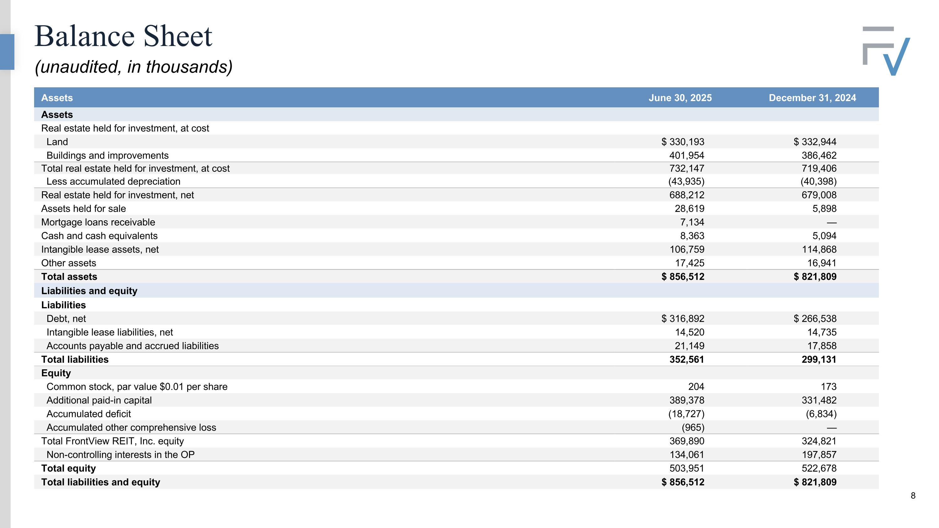The width and height of the screenshot is (939, 528).
Task: Click the Land row label
Action: point(57,142)
